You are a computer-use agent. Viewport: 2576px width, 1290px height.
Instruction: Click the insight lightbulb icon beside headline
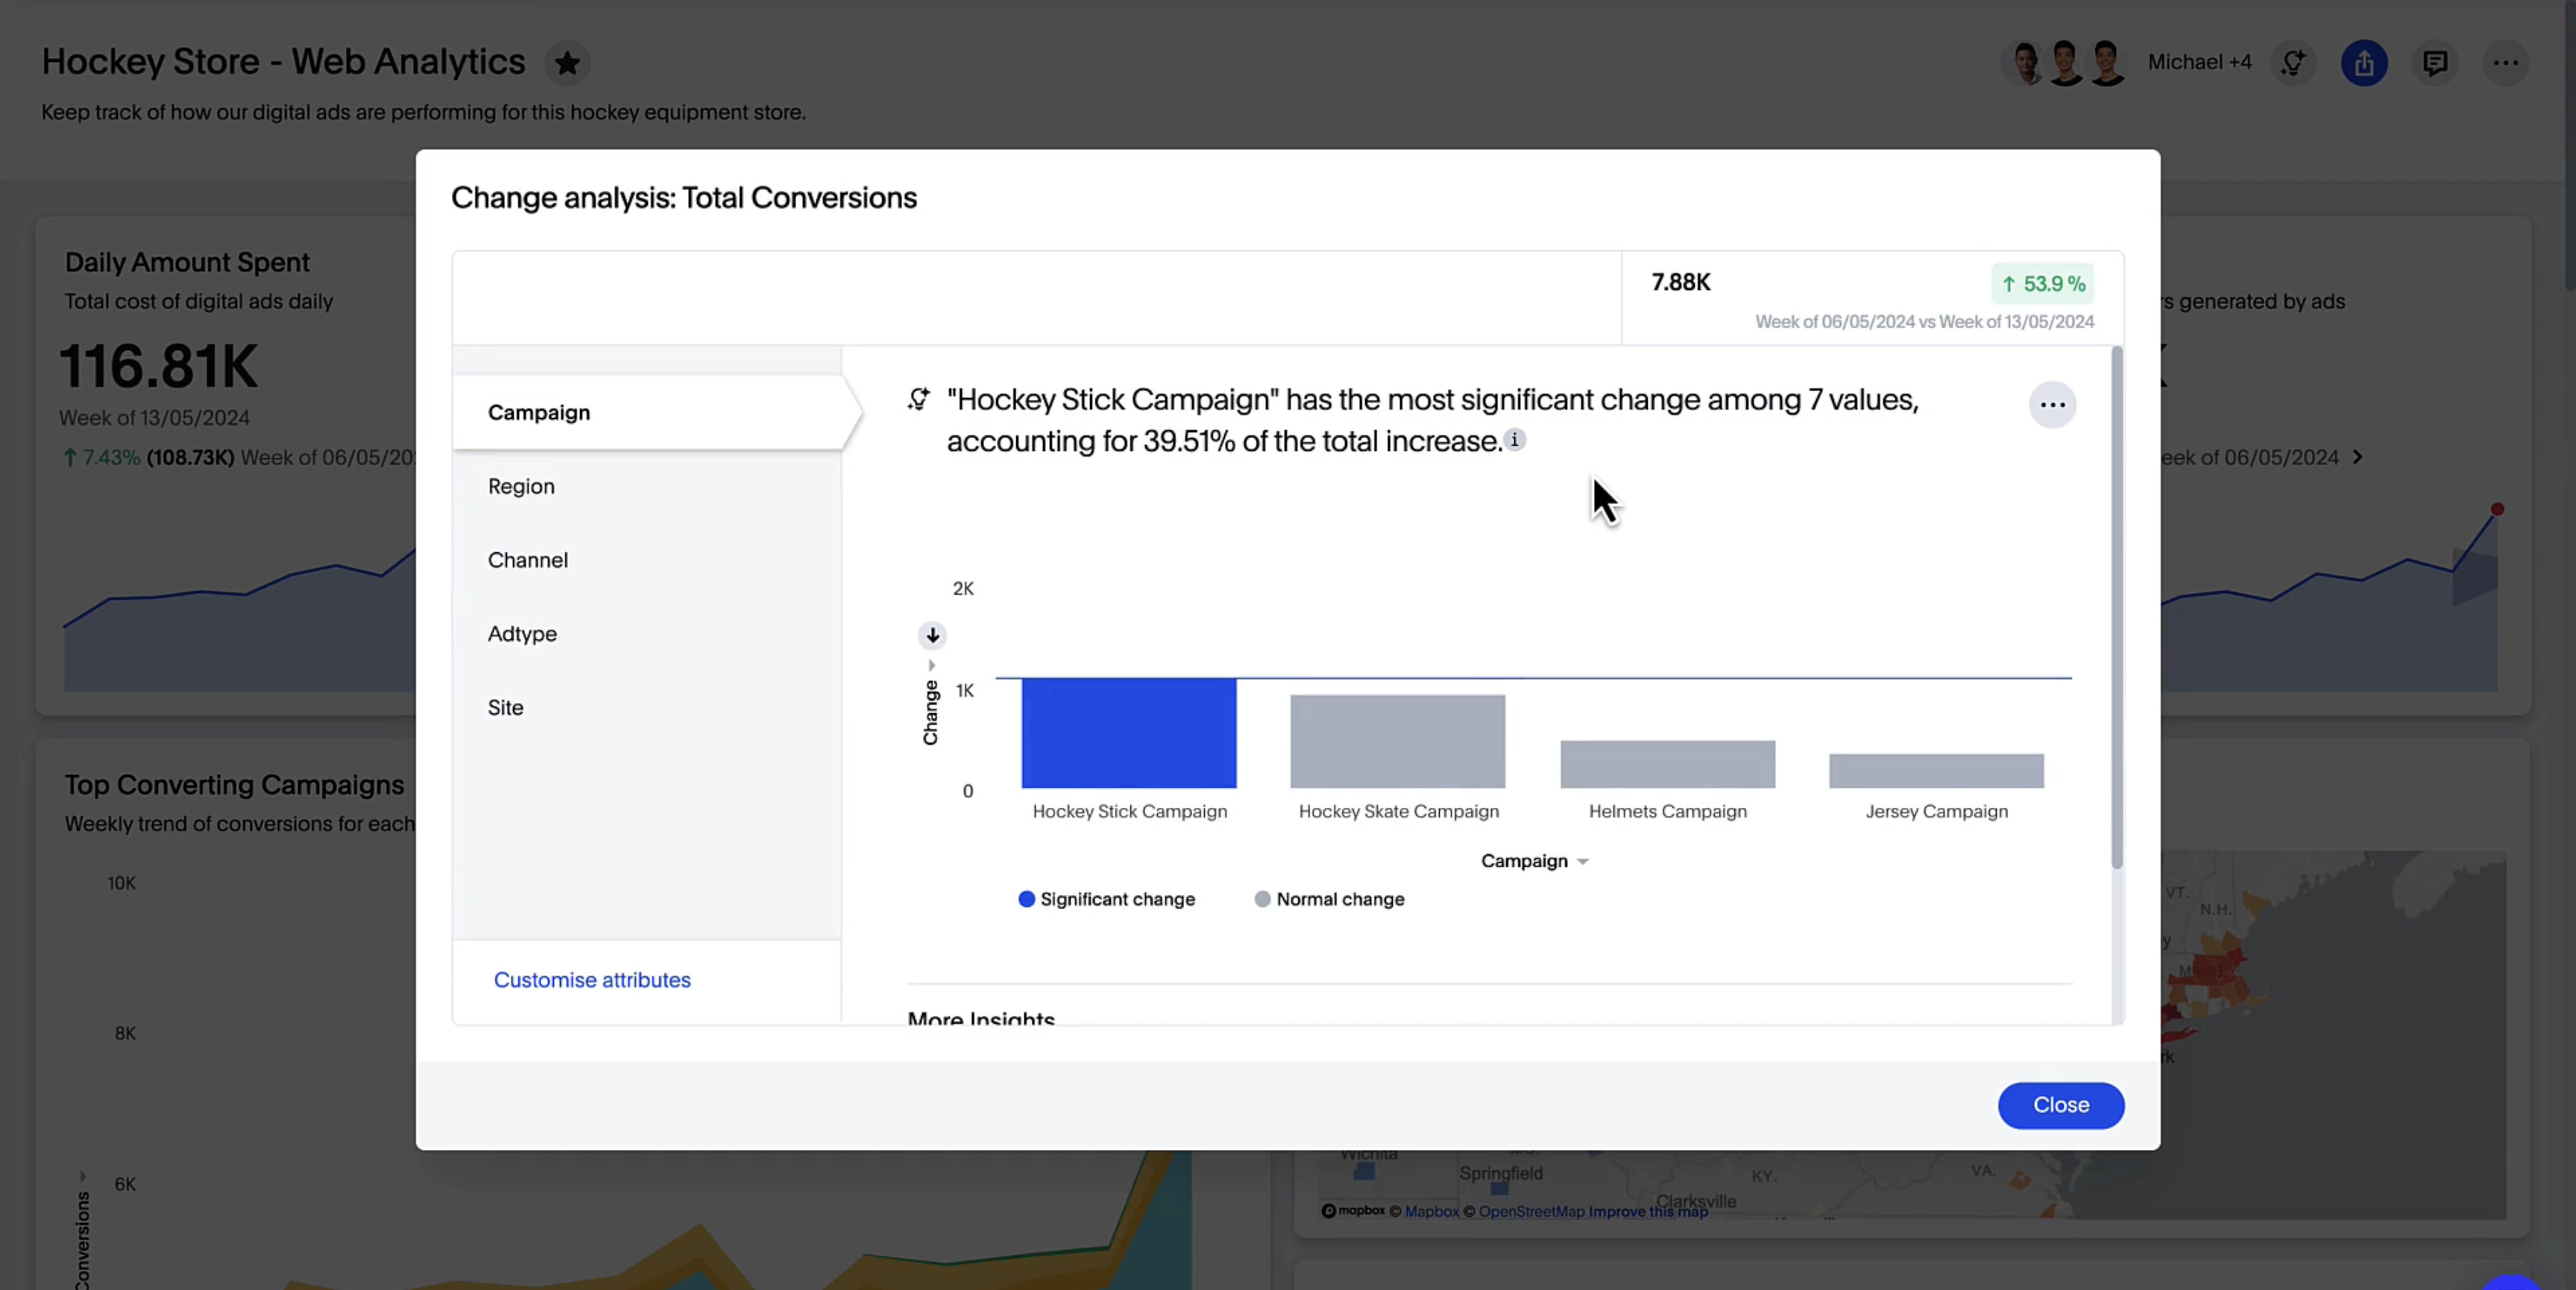(918, 399)
